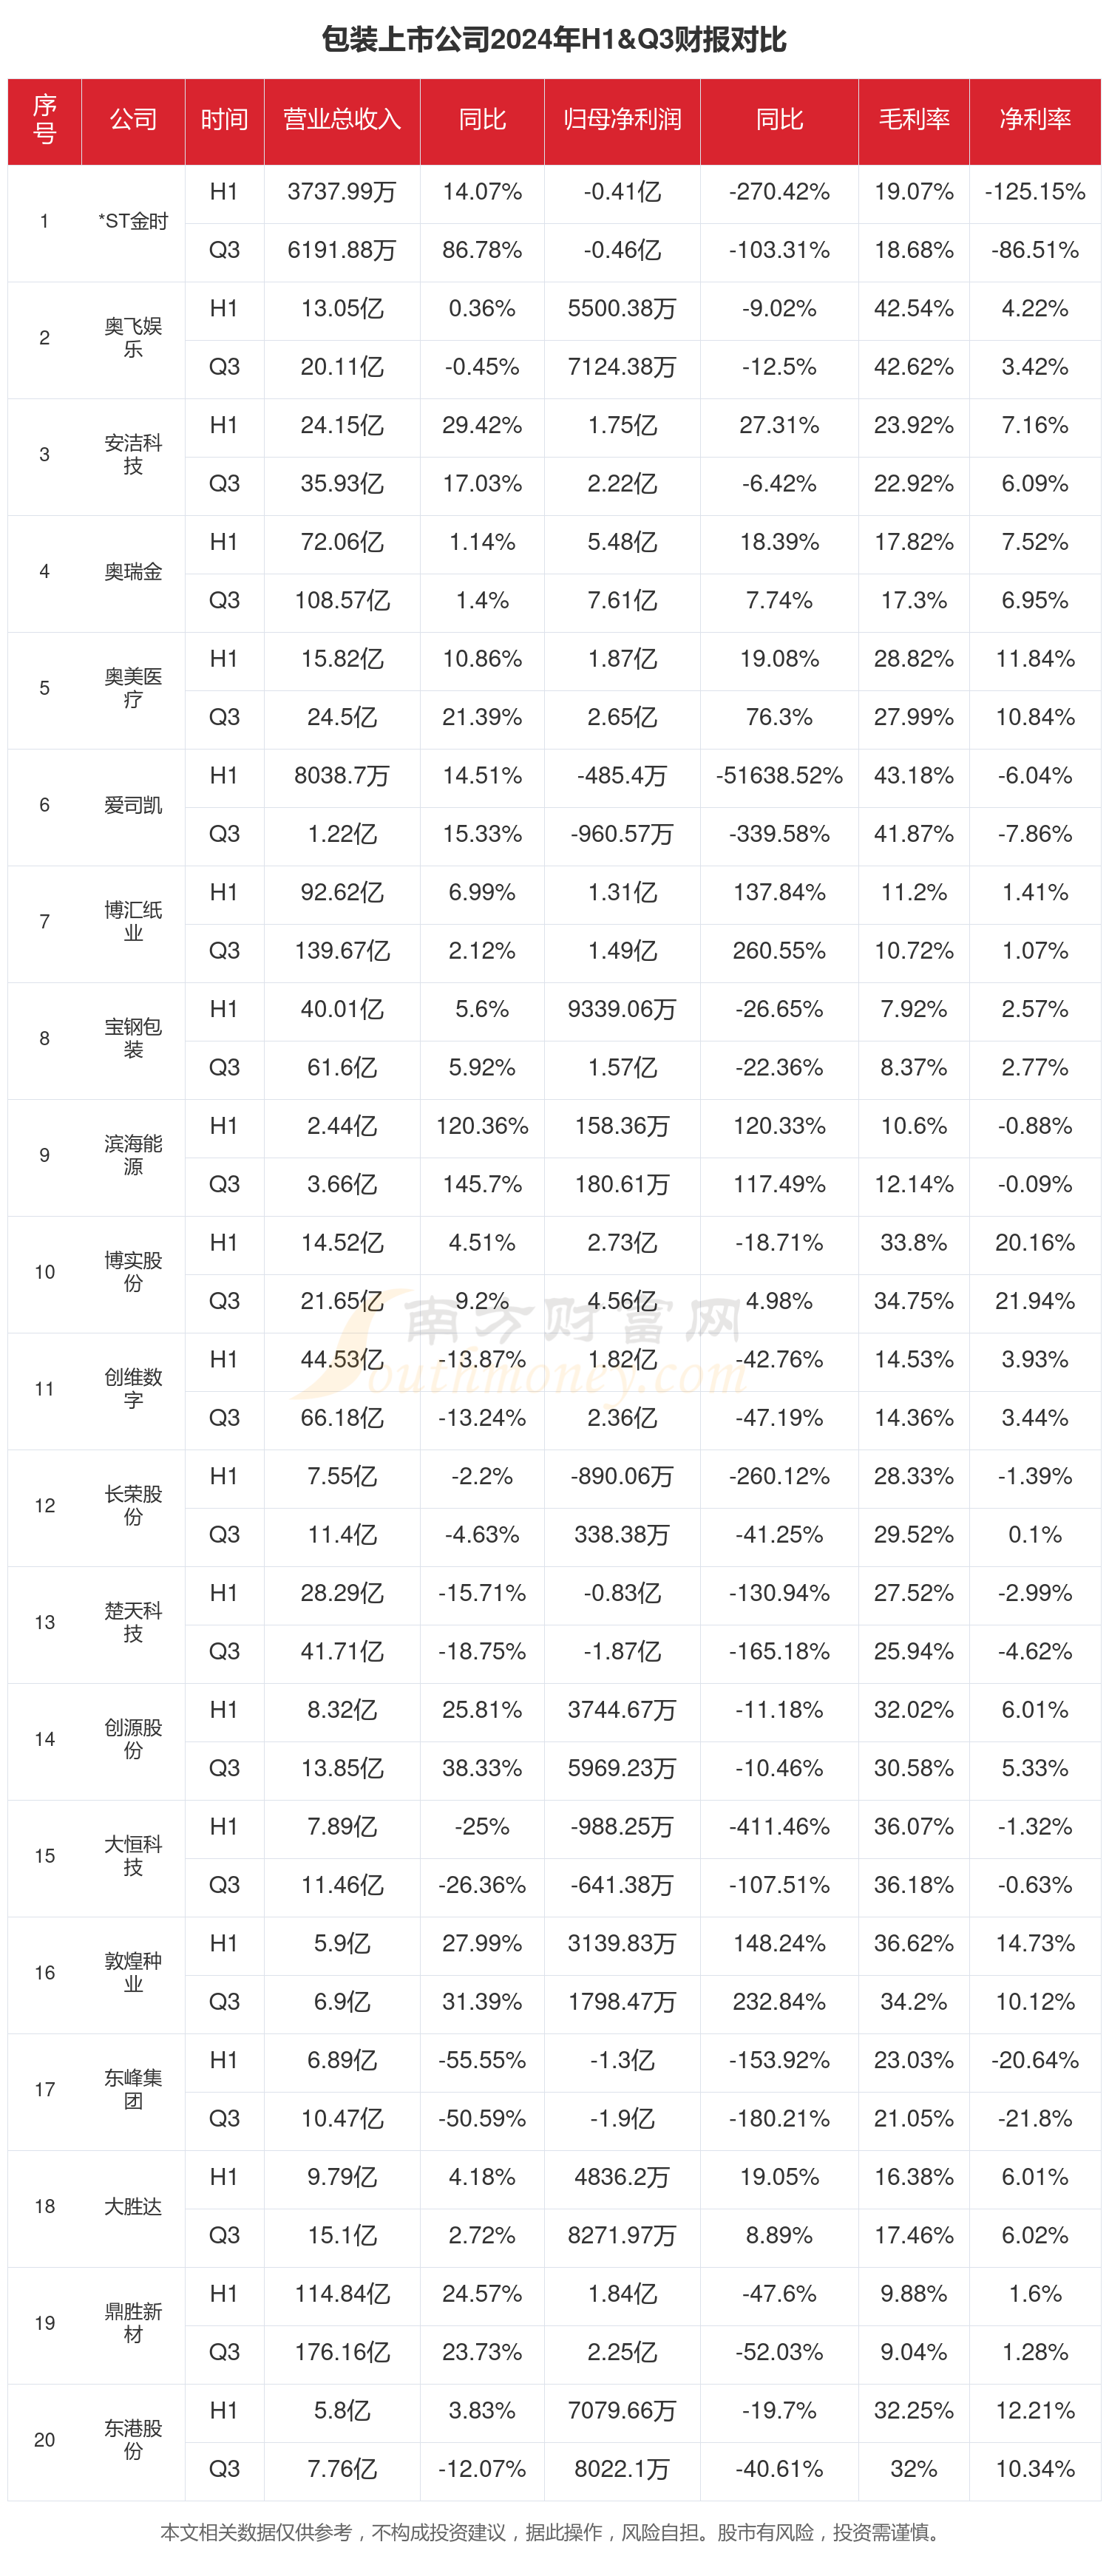1109x2576 pixels.
Task: Click company name *ST金时
Action: coord(133,222)
